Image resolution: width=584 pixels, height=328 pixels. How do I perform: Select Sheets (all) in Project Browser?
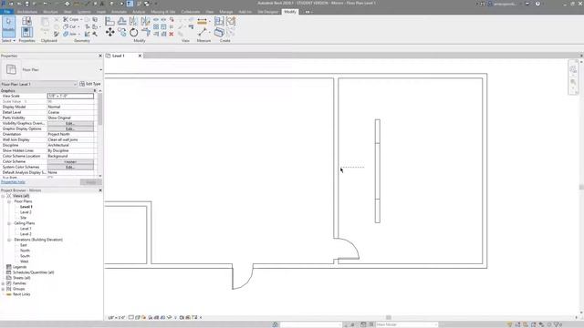[22, 278]
